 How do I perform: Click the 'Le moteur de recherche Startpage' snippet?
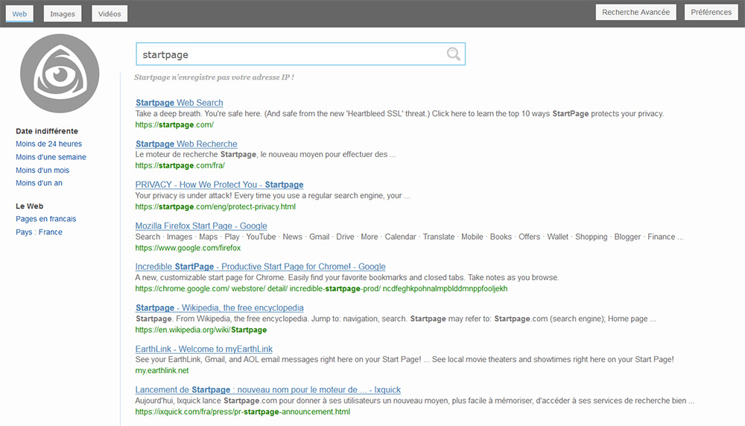pos(265,154)
